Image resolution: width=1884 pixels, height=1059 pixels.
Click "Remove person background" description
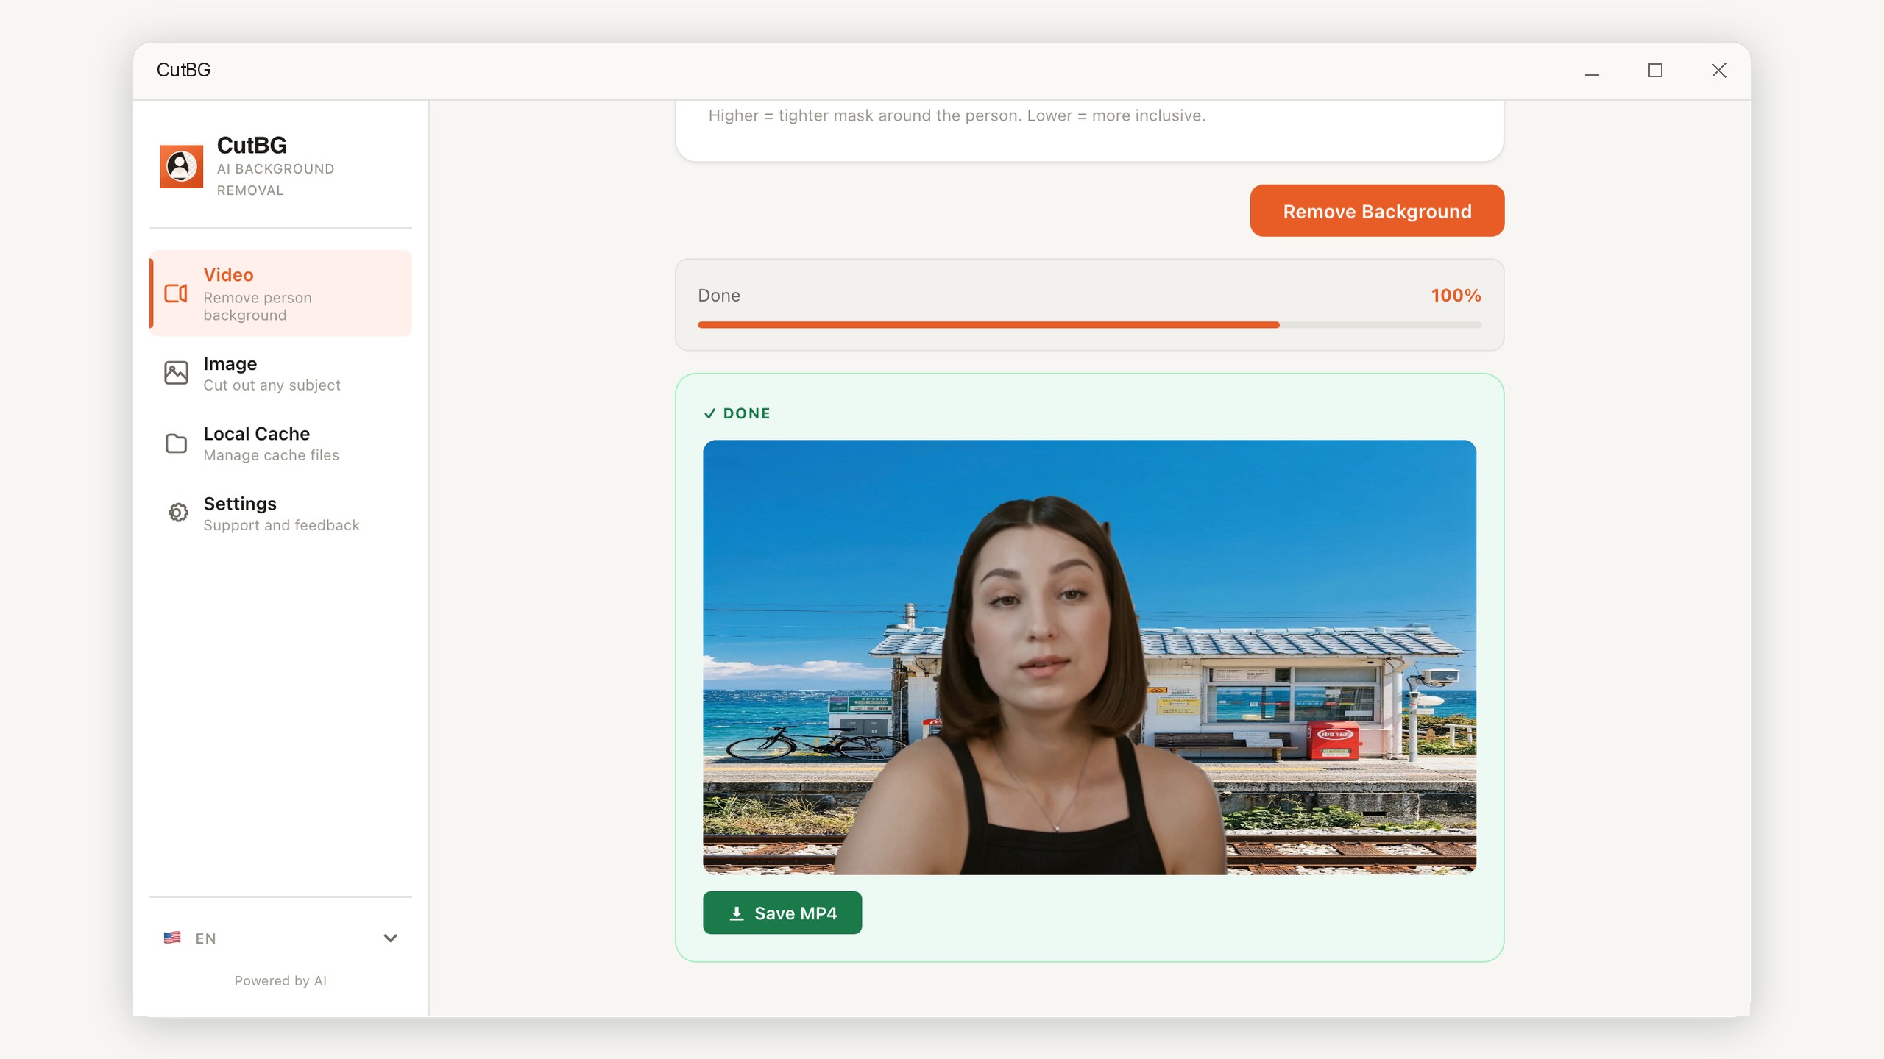point(258,306)
